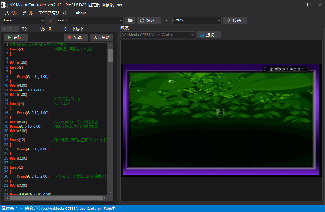Click the 映像デバイス status text in status bar

tap(70, 209)
